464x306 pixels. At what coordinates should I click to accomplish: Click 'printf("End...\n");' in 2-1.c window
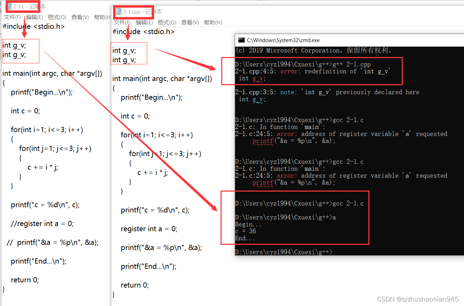click(39, 261)
